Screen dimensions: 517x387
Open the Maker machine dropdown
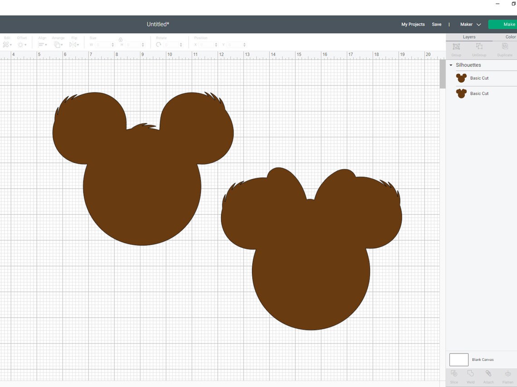click(470, 24)
